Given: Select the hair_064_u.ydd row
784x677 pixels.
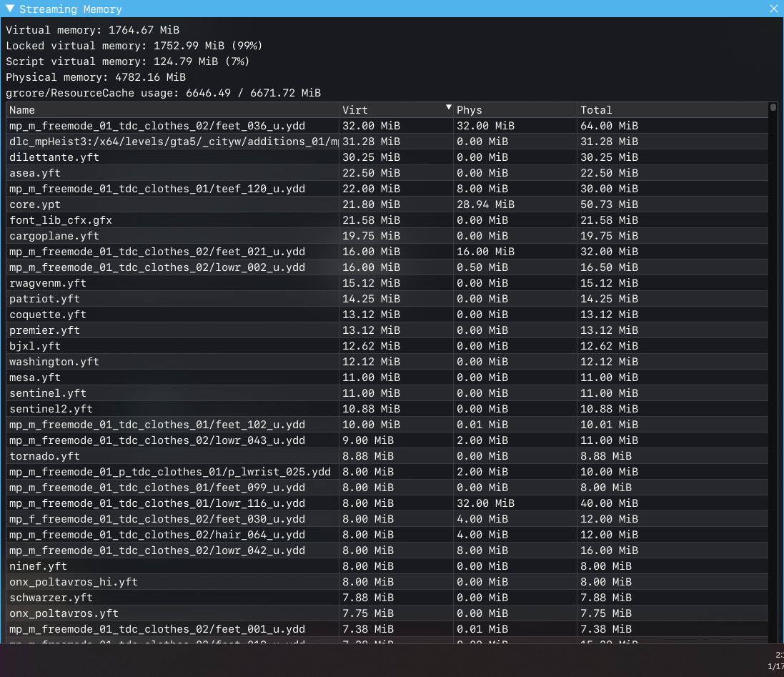Looking at the screenshot, I should point(387,535).
